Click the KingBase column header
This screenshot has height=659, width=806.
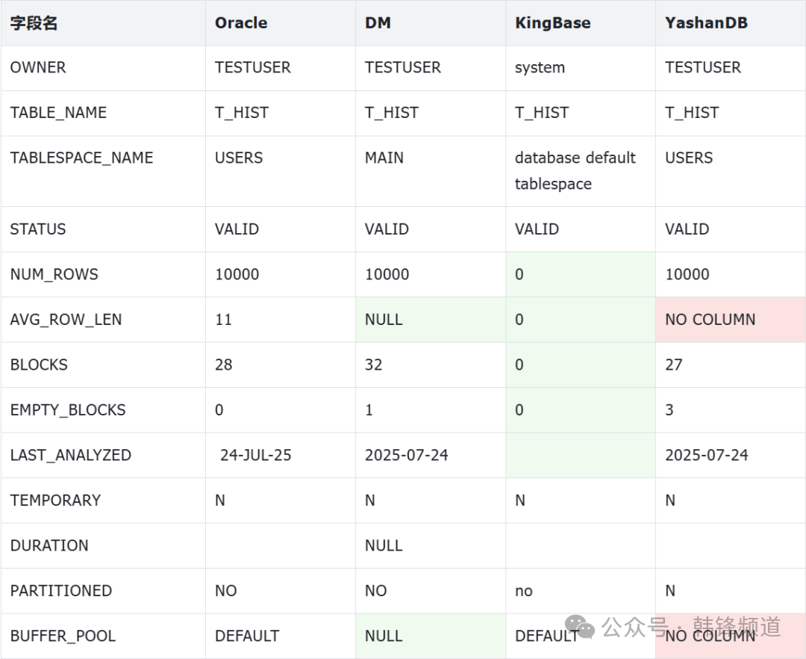(552, 23)
